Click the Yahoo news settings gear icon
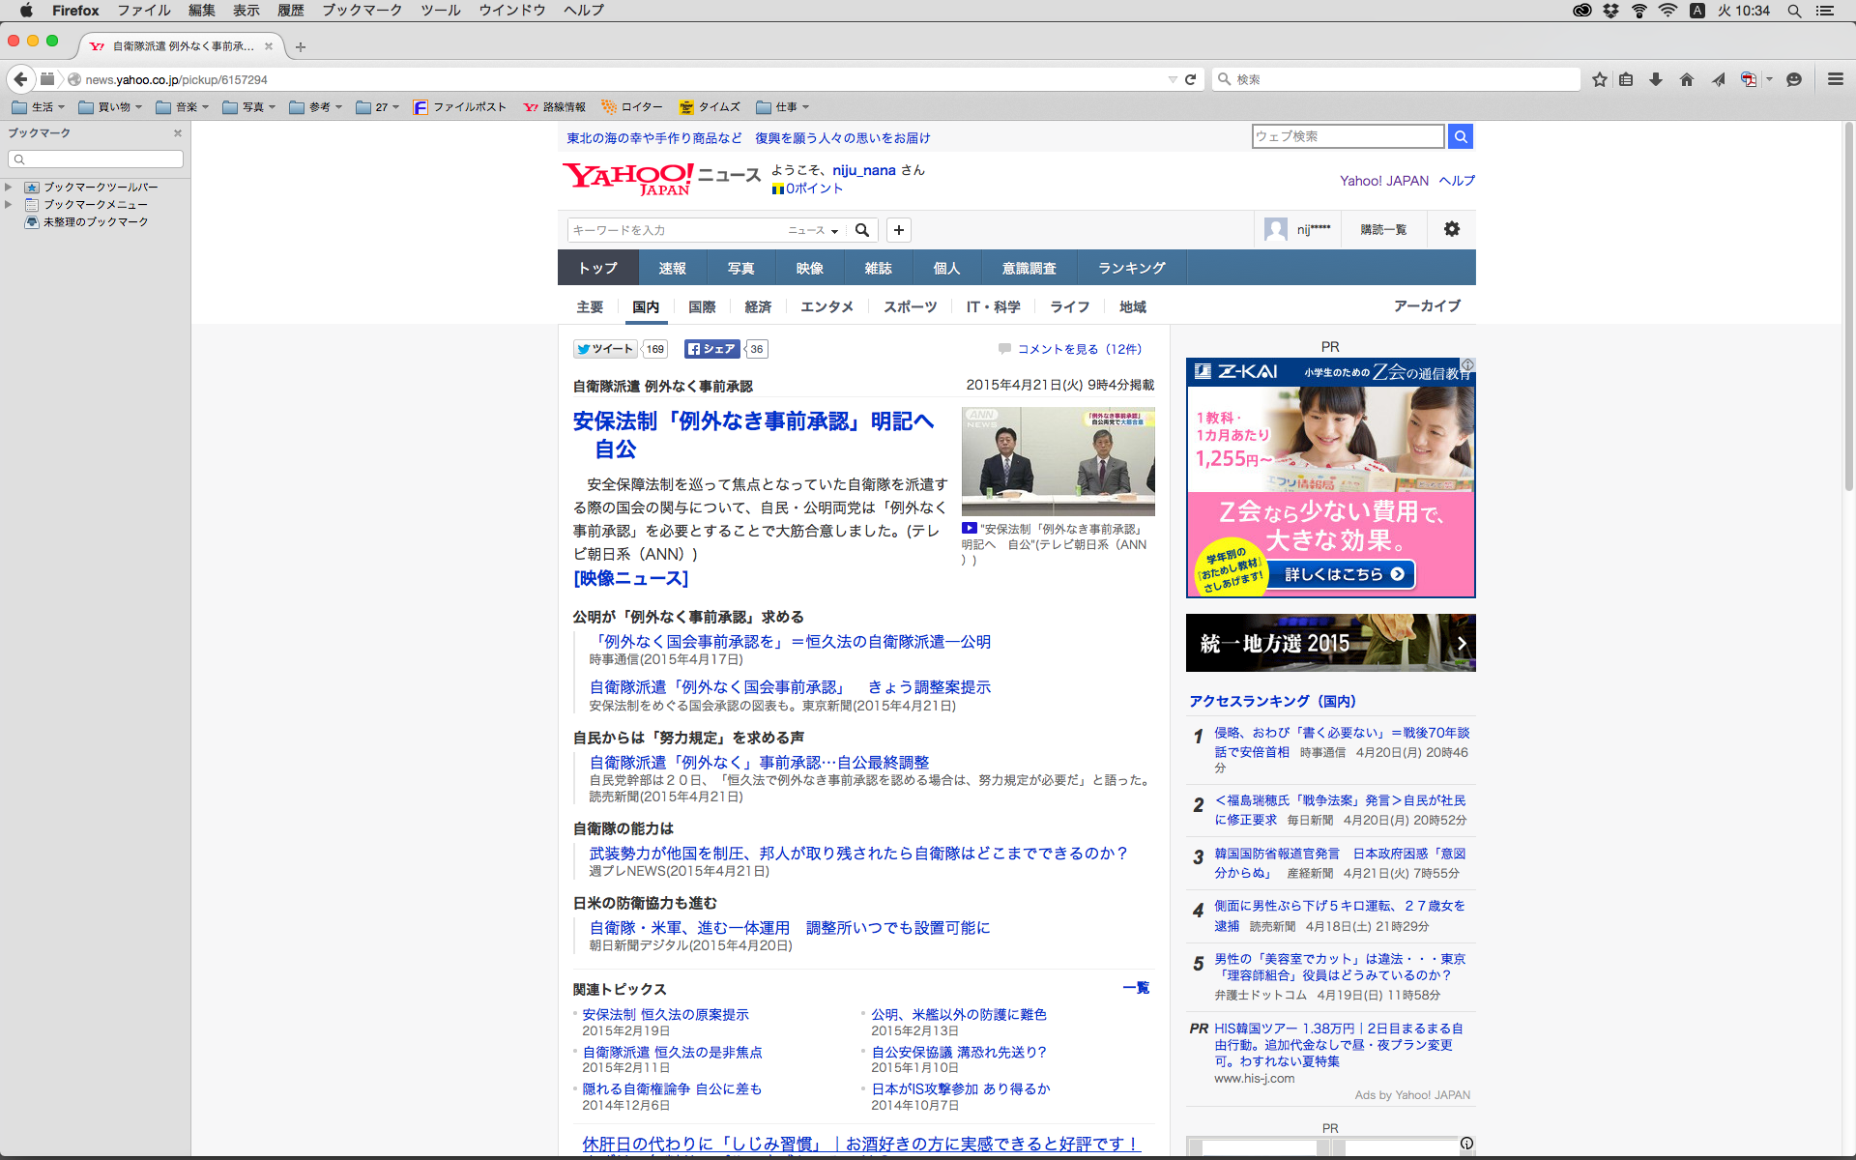 pos(1452,229)
